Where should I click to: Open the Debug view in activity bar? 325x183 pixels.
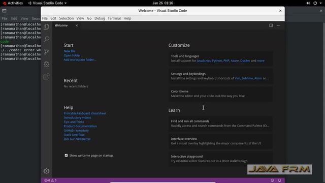pyautogui.click(x=46, y=64)
